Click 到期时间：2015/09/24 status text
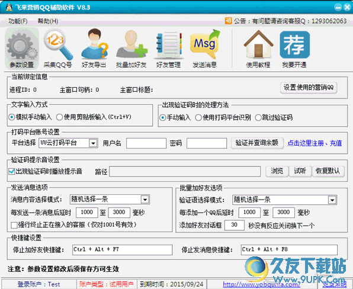Screen dimensions: 353x289 [171, 284]
